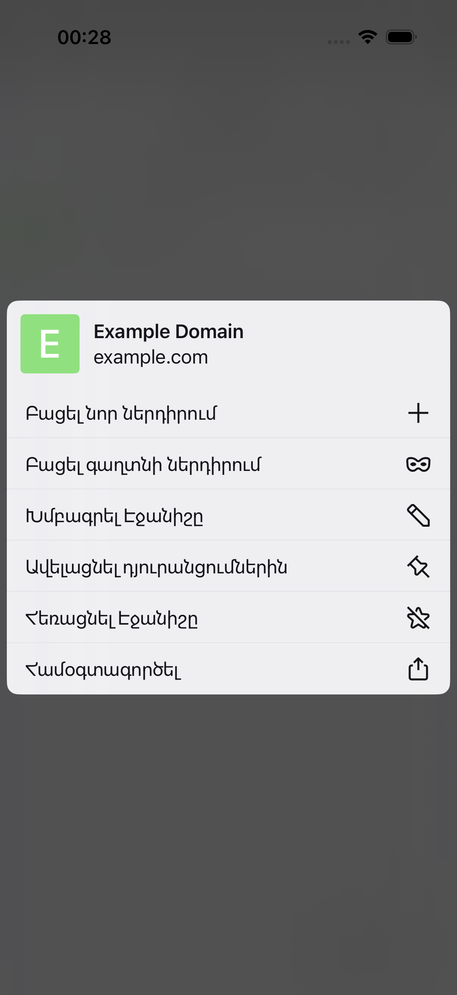Select "Բացել գաղտնի ներդիրում" menu entry

pyautogui.click(x=228, y=464)
